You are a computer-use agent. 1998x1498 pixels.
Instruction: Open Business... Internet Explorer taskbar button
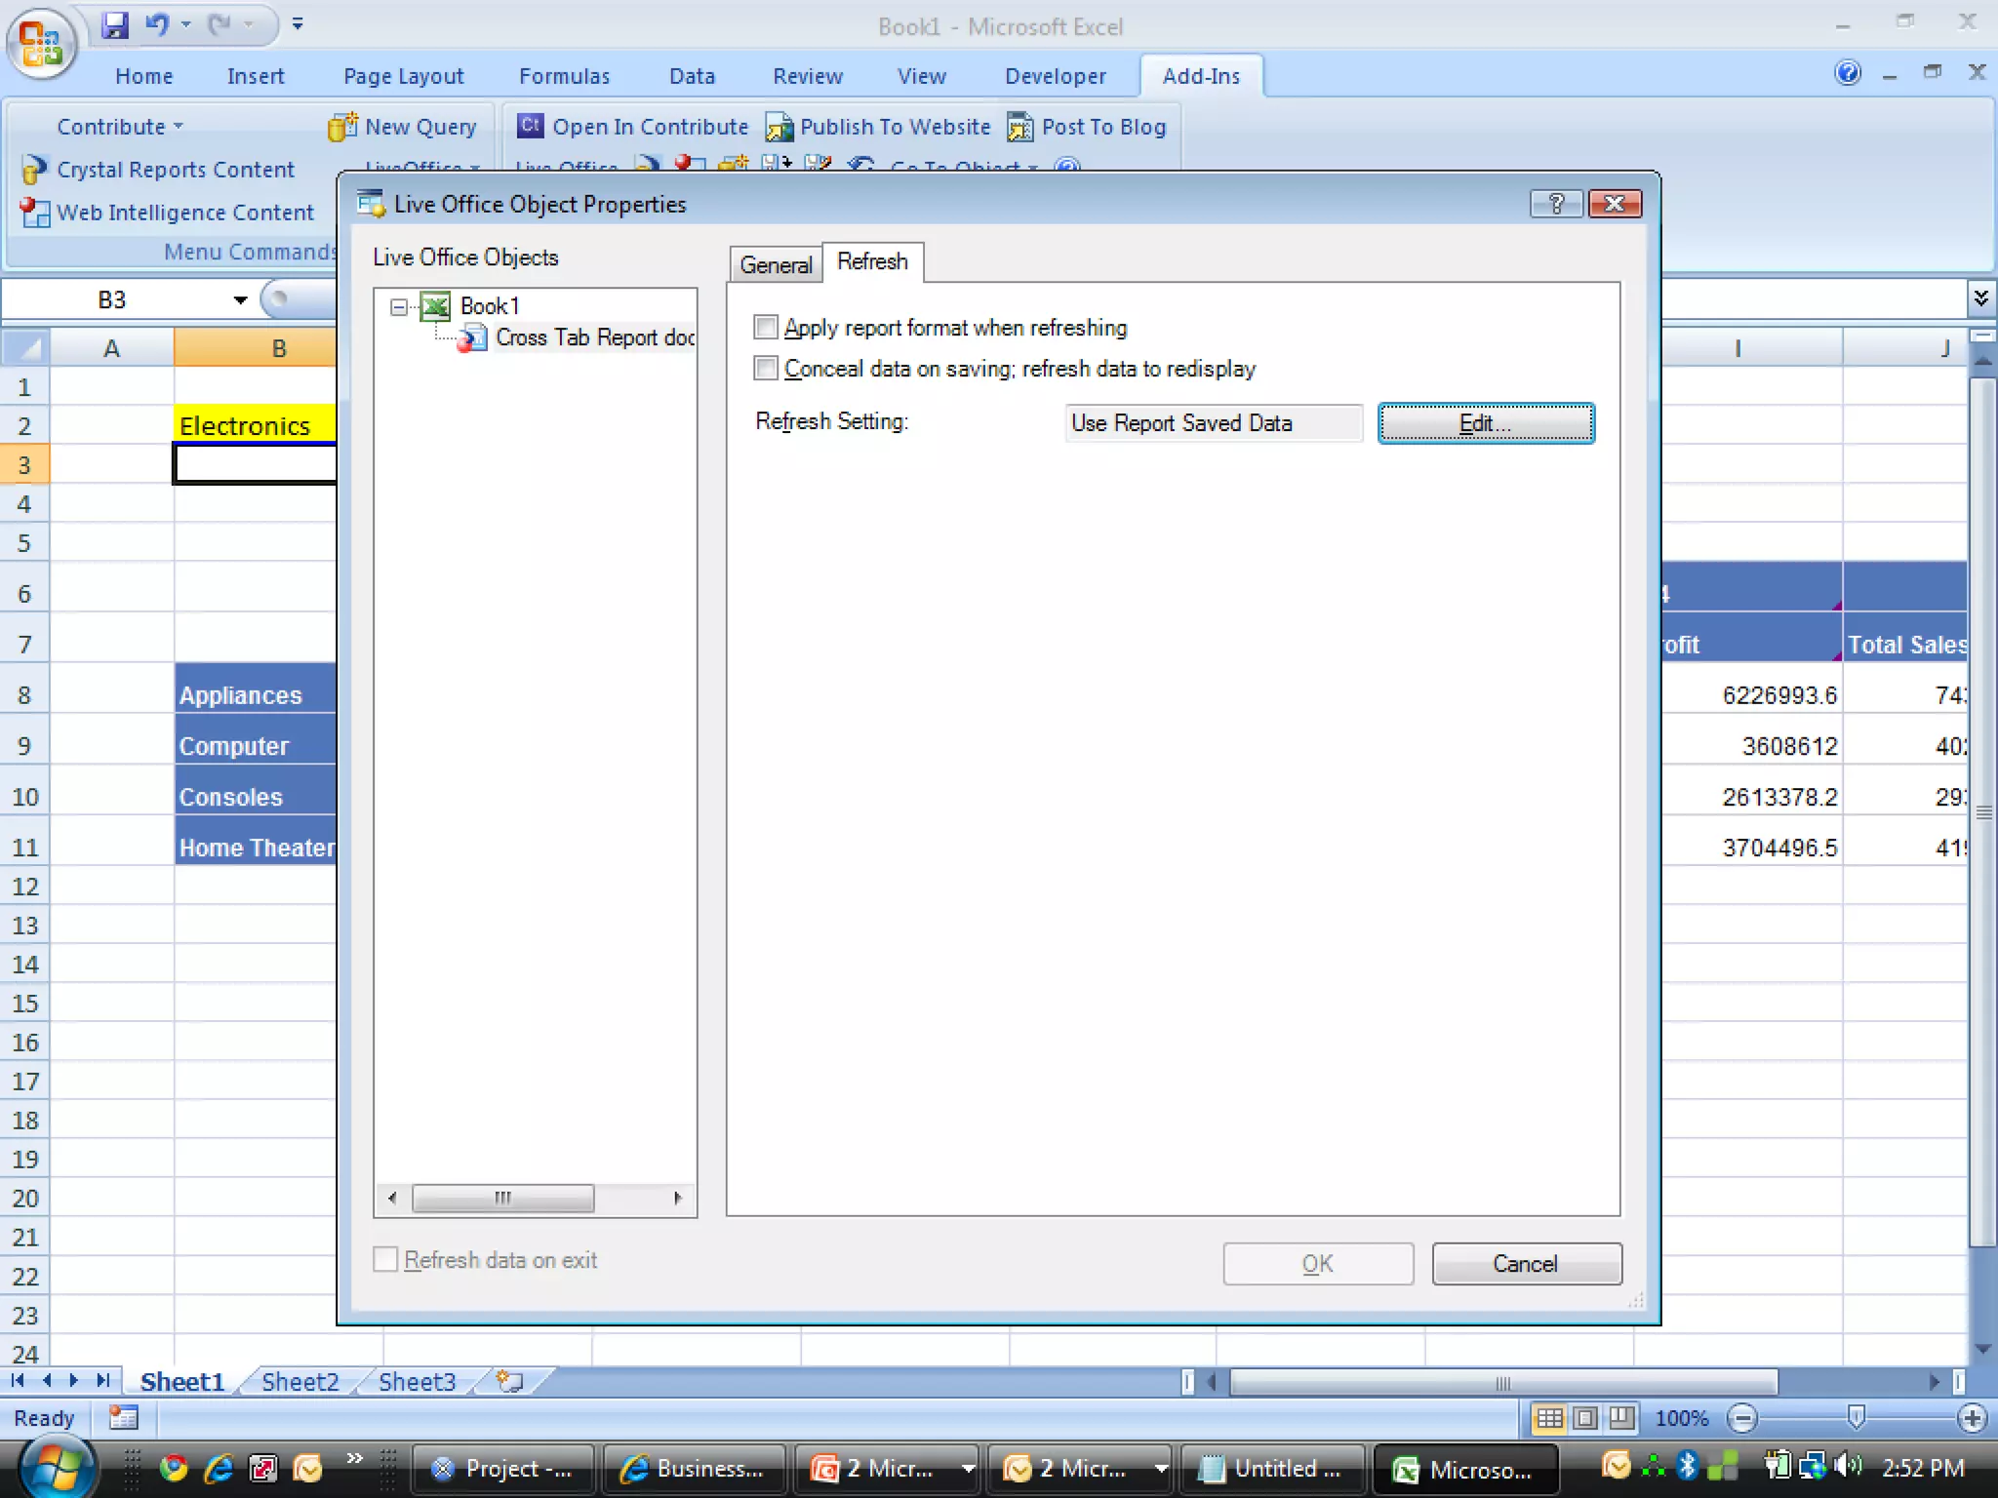(694, 1469)
